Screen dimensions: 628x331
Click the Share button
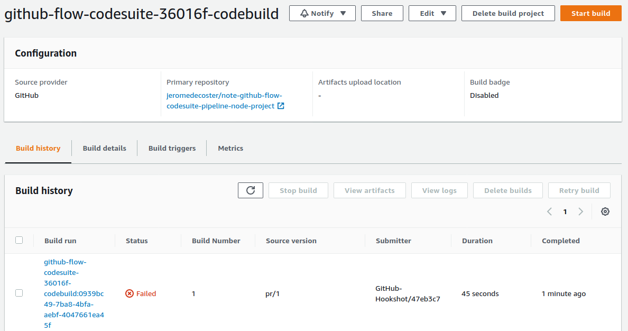pyautogui.click(x=382, y=13)
